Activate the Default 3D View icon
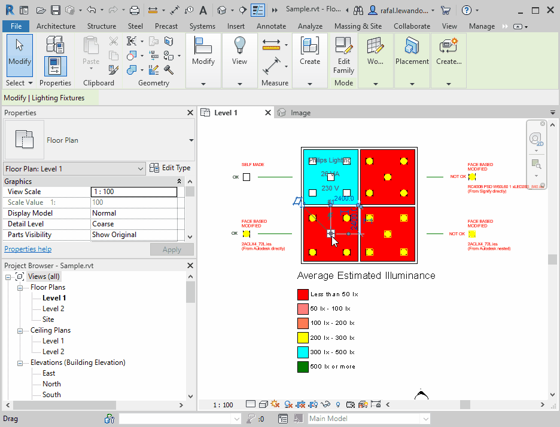The image size is (560, 427). (x=222, y=10)
